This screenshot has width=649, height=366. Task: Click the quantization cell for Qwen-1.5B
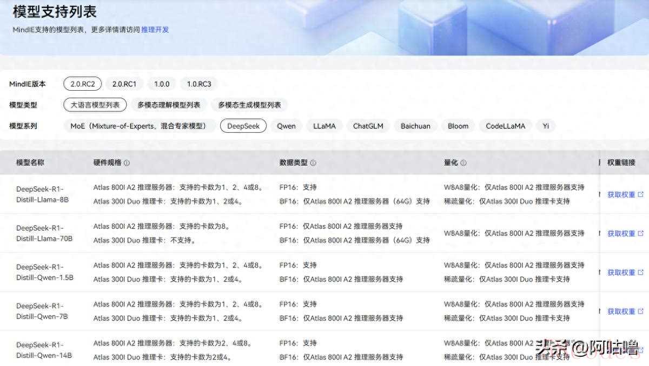pyautogui.click(x=514, y=273)
